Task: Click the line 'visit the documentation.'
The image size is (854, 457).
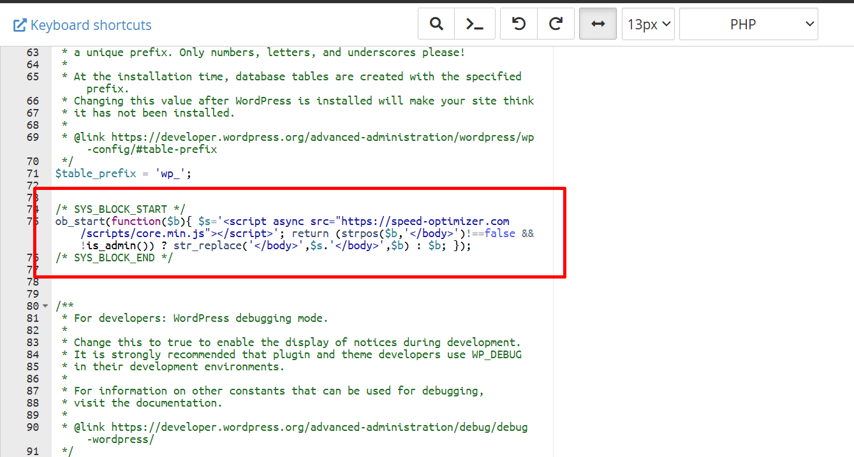Action: 148,403
